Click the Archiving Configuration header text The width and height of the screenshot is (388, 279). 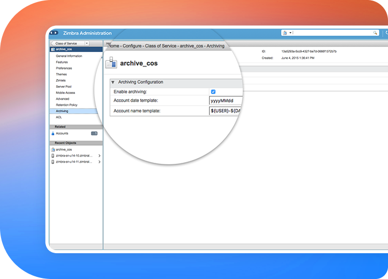click(141, 82)
